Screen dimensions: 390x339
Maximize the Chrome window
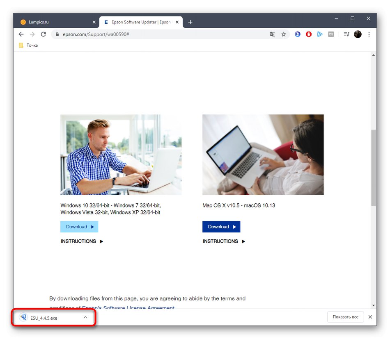pos(353,18)
